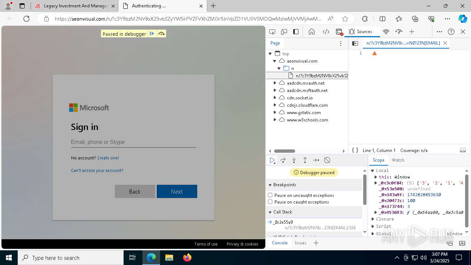Open the Sources navigator more options menu
This screenshot has width=471, height=265.
341,43
